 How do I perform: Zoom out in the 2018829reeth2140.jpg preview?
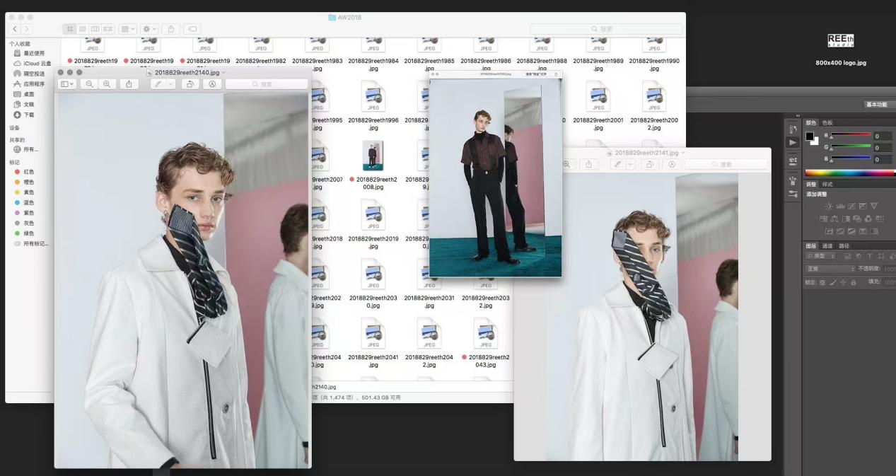[x=89, y=84]
